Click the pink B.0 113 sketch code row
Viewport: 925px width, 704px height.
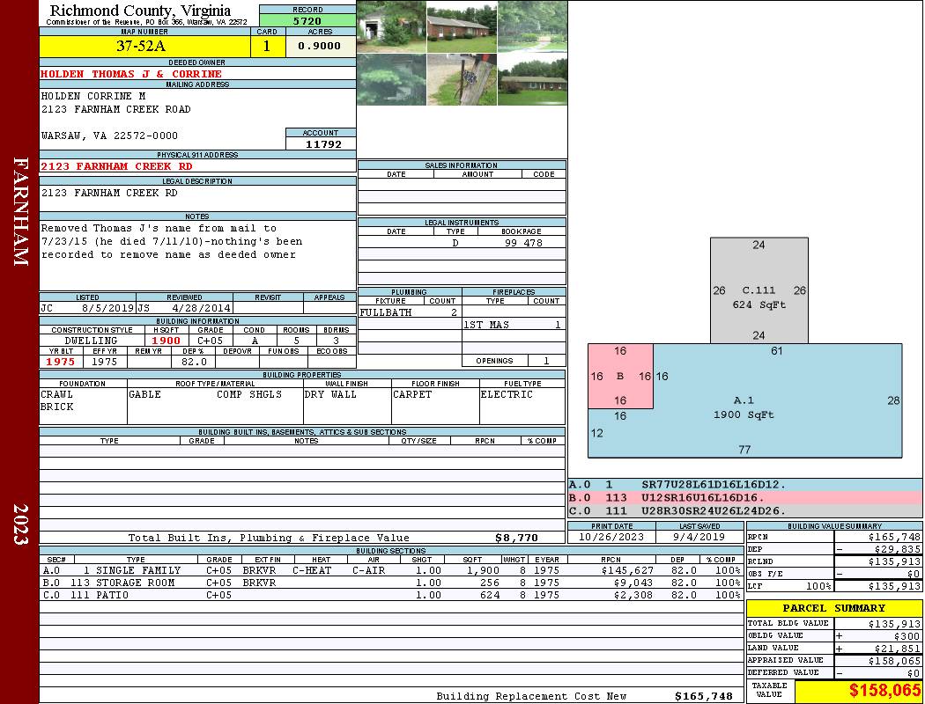(x=744, y=497)
